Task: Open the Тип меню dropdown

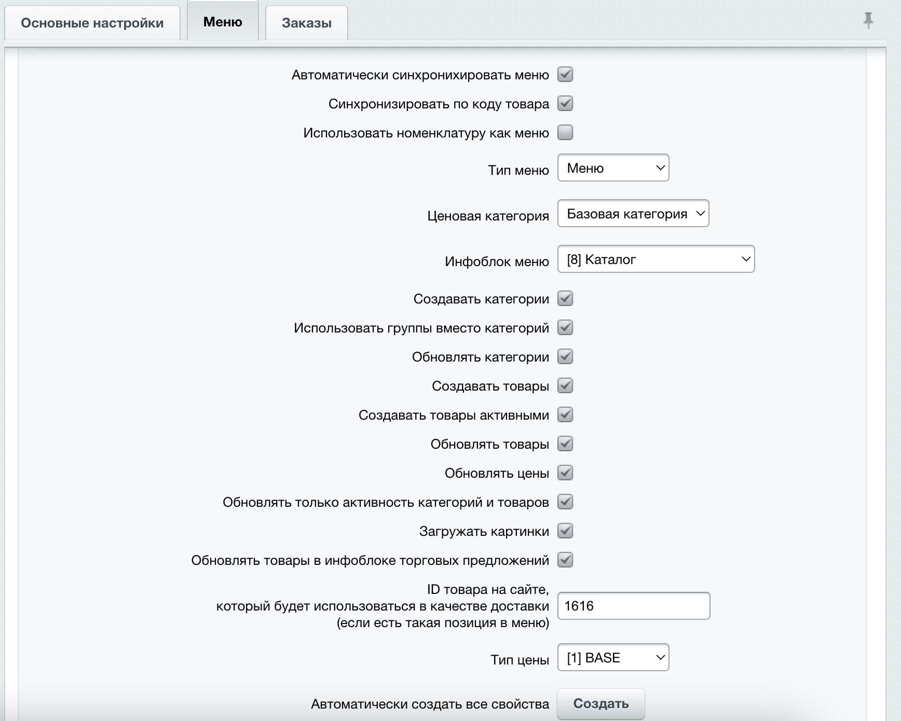Action: (x=613, y=168)
